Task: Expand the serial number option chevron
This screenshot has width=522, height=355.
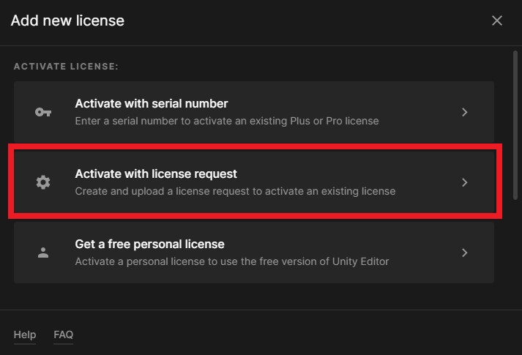Action: pyautogui.click(x=465, y=113)
